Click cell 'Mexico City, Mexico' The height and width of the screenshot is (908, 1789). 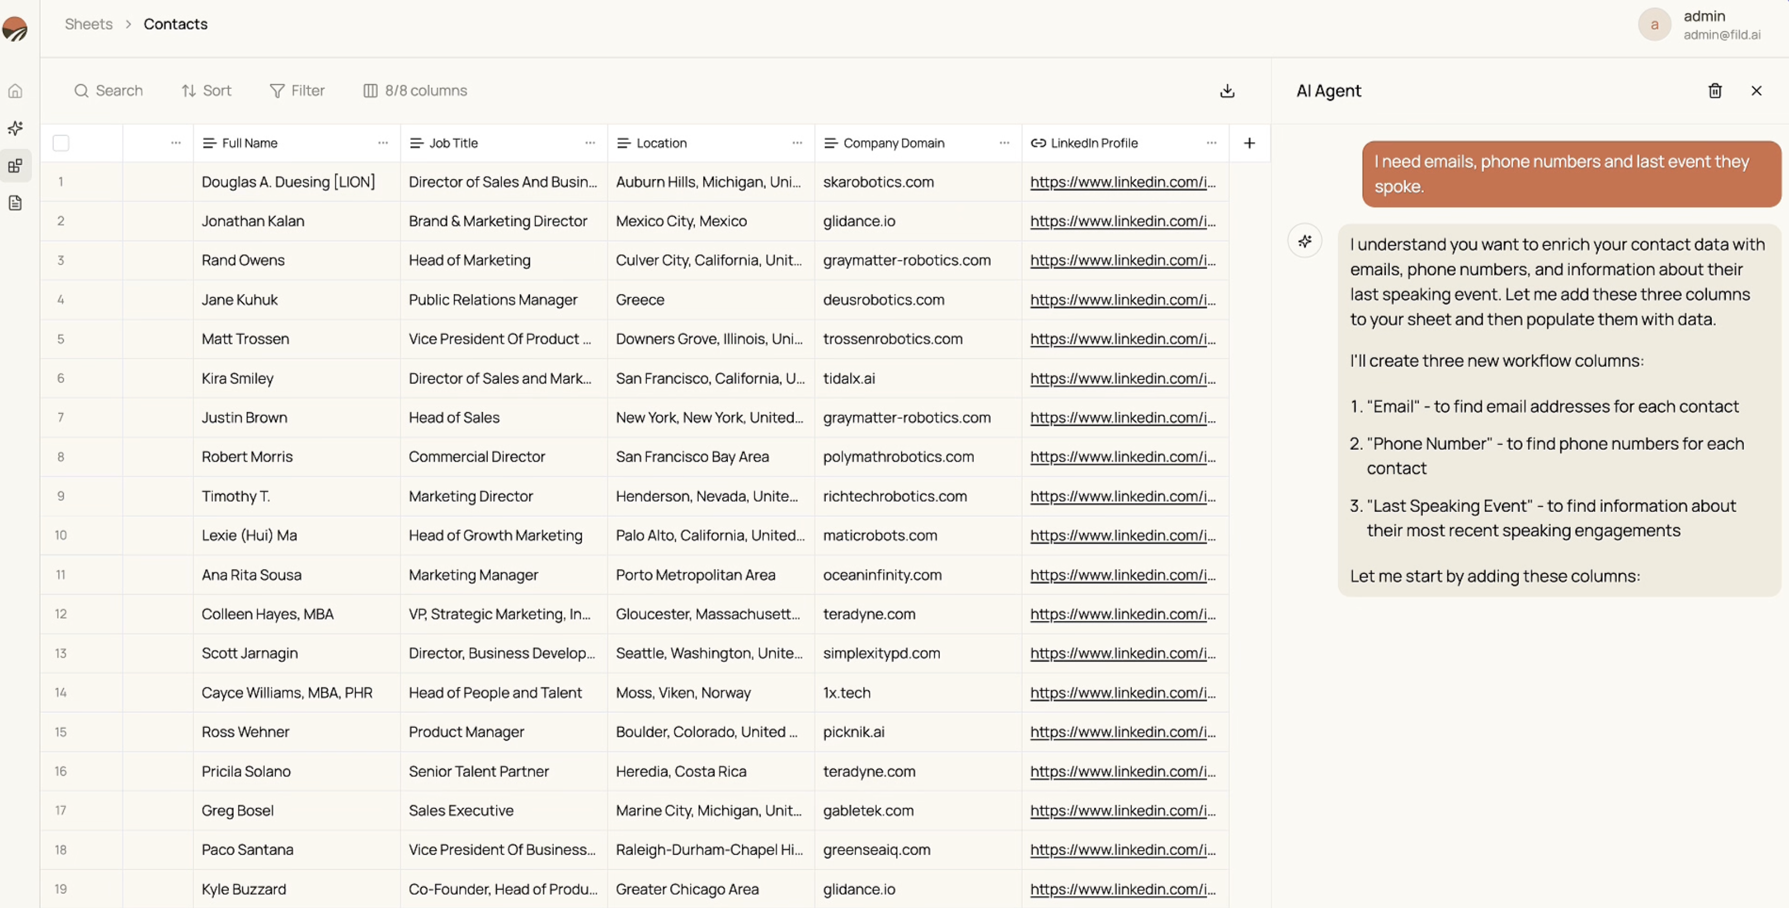pos(710,221)
